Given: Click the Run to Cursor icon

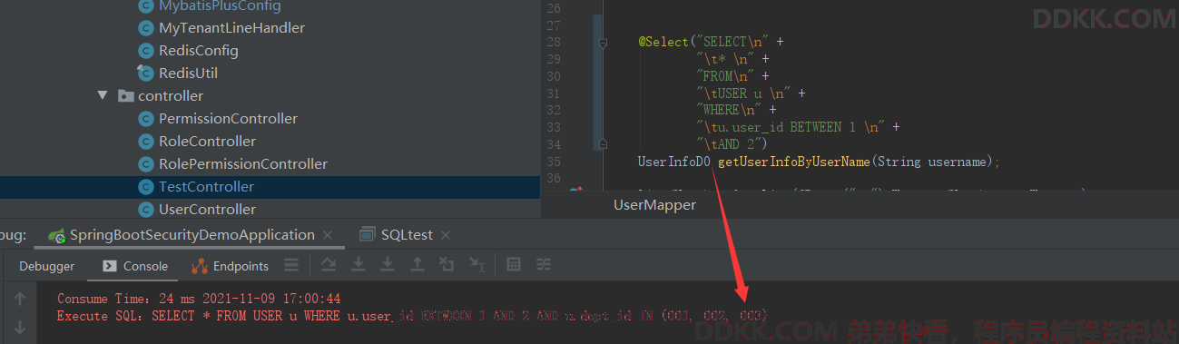Looking at the screenshot, I should (477, 265).
